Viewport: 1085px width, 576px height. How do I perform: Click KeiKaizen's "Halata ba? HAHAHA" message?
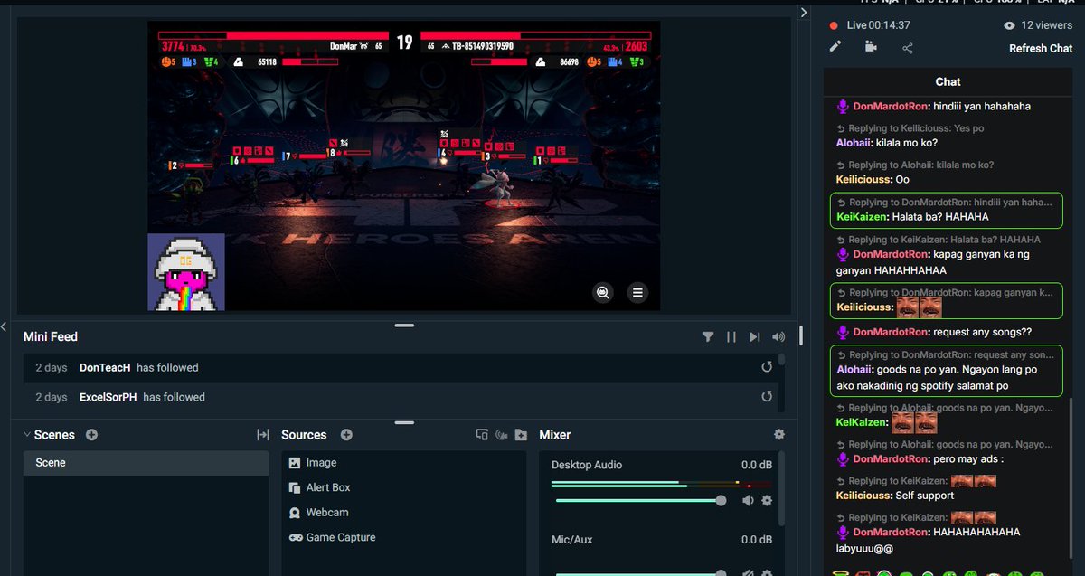pos(946,210)
